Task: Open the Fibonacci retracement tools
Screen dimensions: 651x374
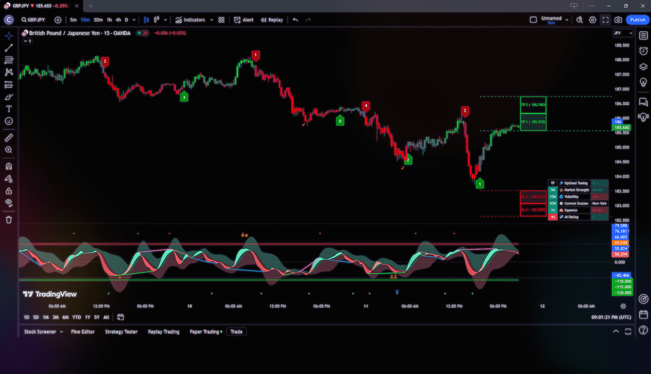Action: point(9,60)
